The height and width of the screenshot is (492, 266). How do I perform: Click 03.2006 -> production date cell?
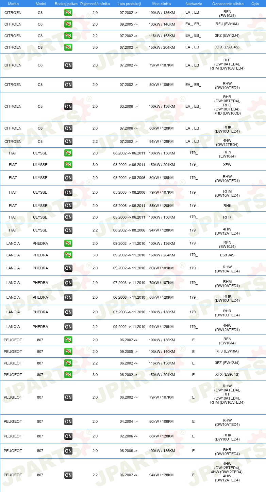pos(129,107)
